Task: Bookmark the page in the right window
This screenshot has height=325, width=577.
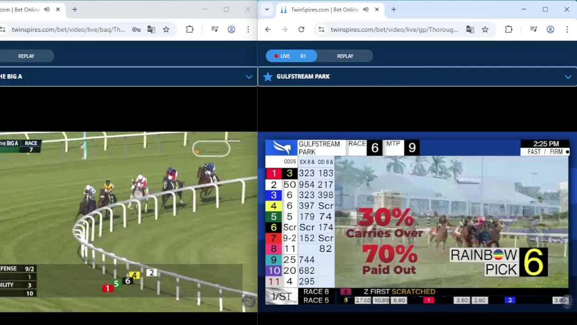Action: [x=485, y=29]
